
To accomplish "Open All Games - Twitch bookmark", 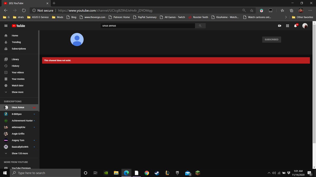I will pos(172,17).
